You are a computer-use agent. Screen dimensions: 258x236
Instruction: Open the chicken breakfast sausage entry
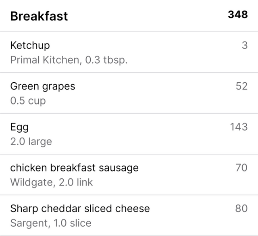(129, 175)
